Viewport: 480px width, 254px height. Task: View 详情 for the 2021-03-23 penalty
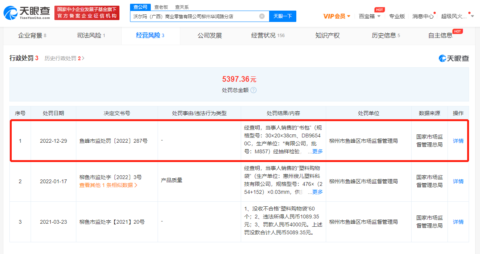click(x=458, y=222)
